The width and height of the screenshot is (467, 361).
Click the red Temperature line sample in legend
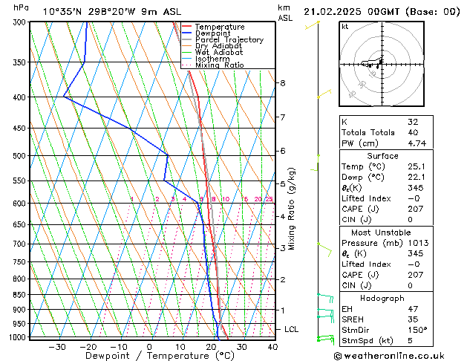186,27
